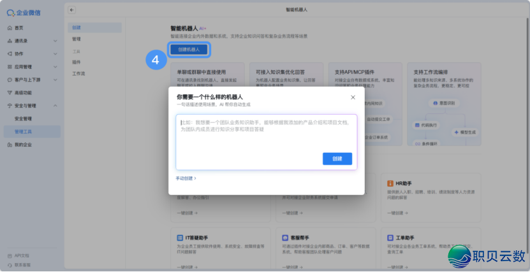Click the 客户与上下游 icon

(10, 80)
